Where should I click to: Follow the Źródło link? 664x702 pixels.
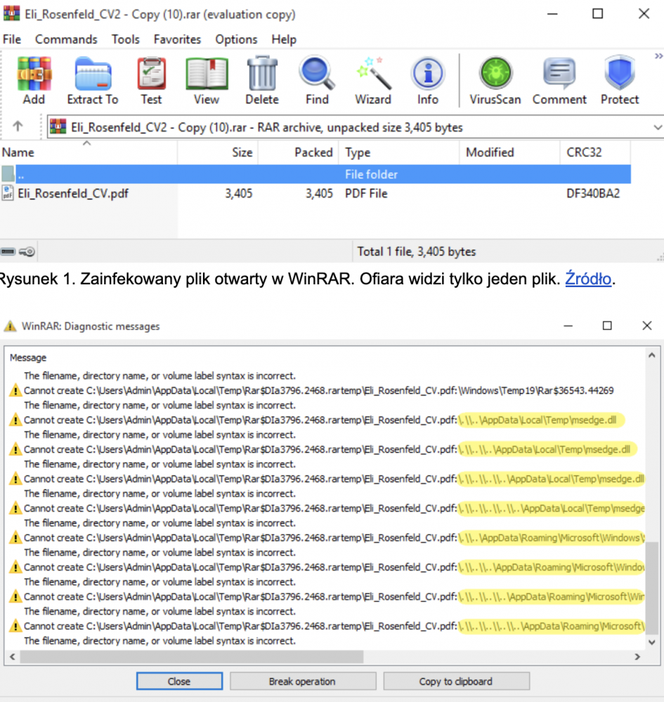point(588,279)
